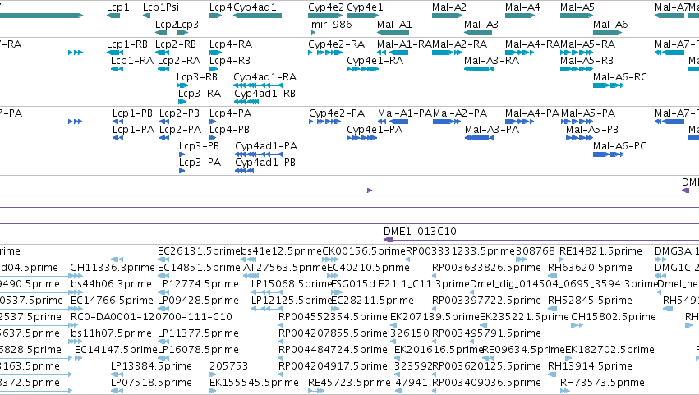Select the Mal-A5-PB protein label
The width and height of the screenshot is (699, 395).
[592, 130]
